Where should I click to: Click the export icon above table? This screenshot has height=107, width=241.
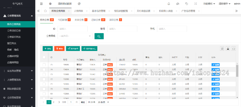tap(228, 49)
